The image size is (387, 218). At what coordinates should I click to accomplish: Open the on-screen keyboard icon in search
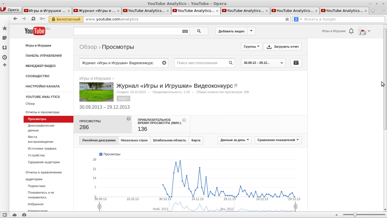(x=185, y=31)
